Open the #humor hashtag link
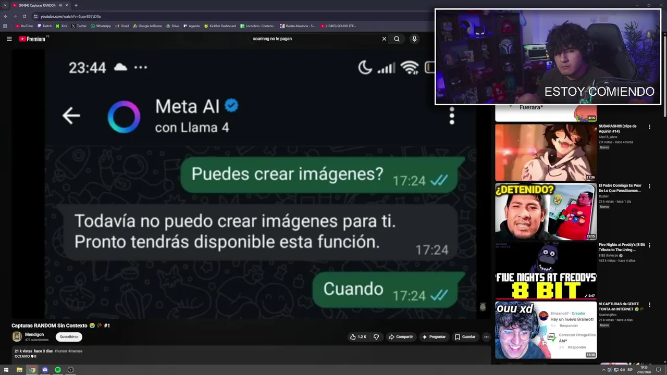The image size is (667, 375). [60, 351]
